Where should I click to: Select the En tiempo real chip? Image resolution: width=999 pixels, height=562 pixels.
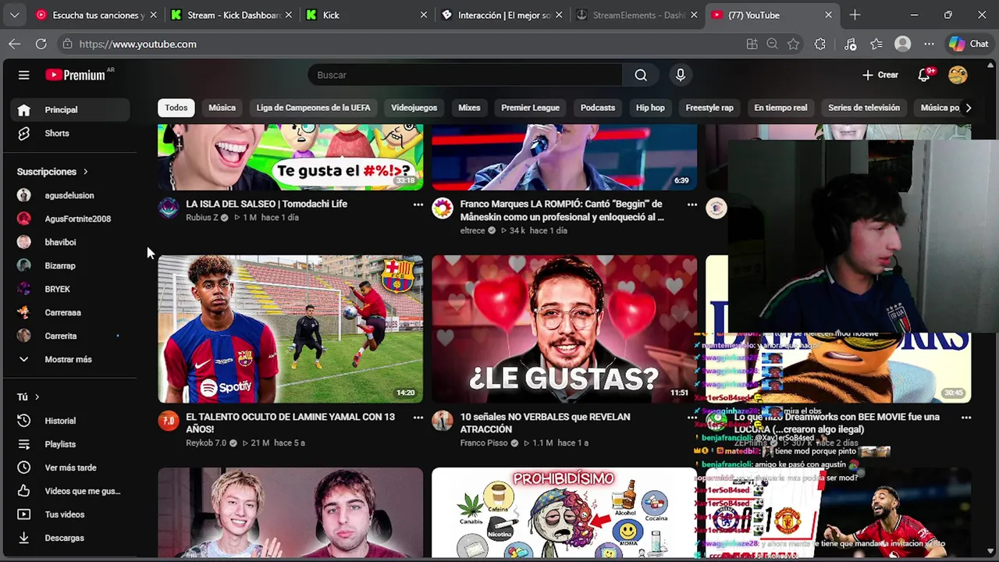(780, 108)
